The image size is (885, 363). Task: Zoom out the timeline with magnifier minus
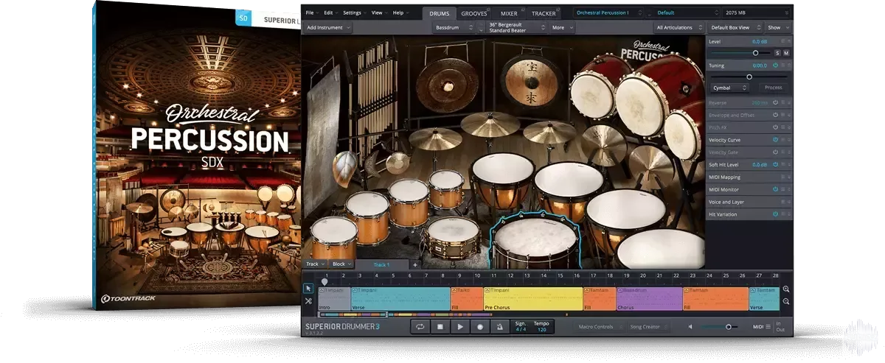(786, 302)
